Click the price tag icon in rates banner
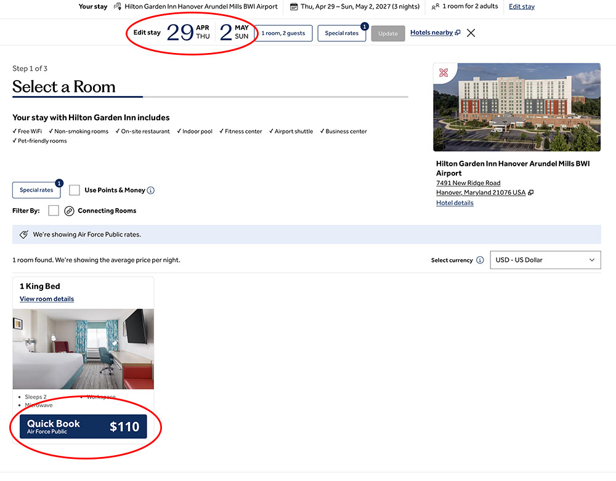The image size is (616, 481). tap(24, 235)
